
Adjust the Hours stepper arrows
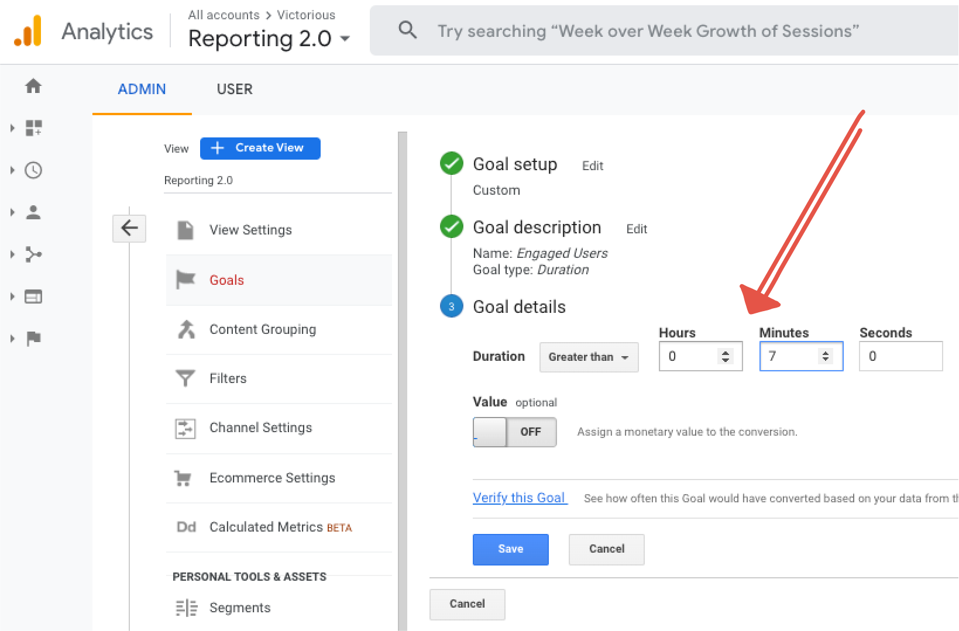click(726, 356)
